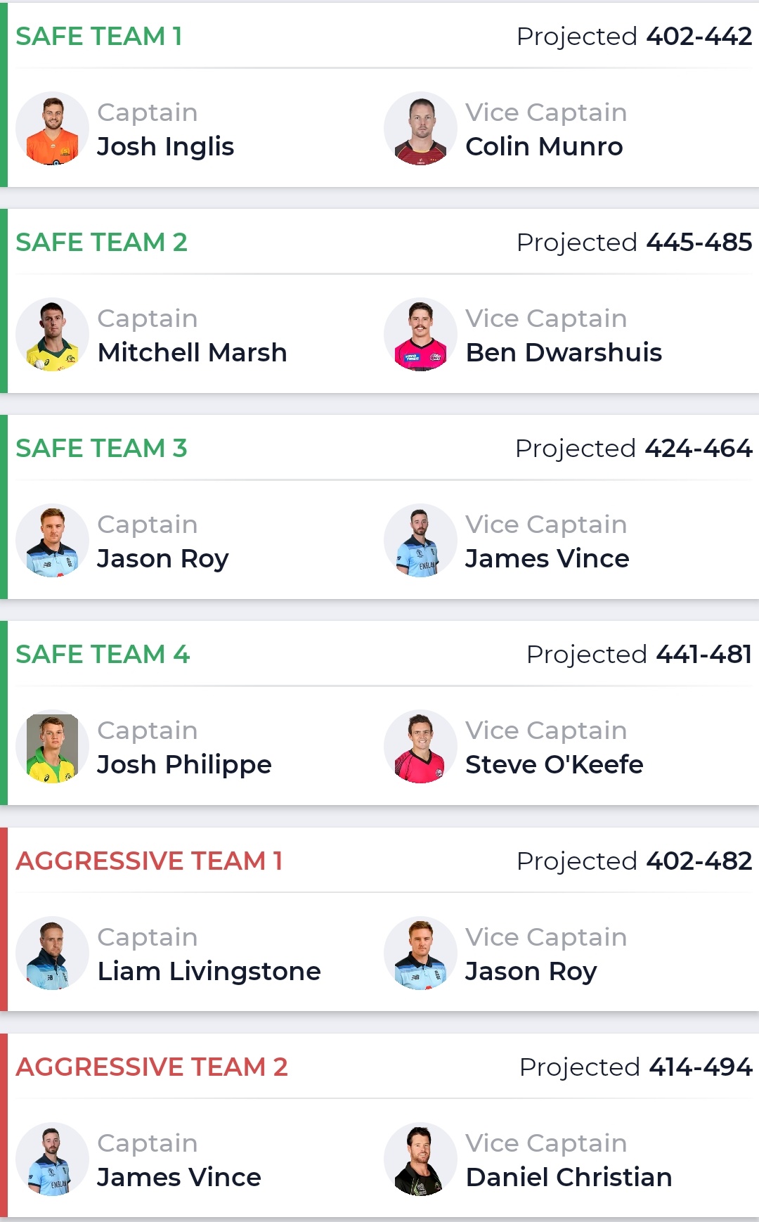The height and width of the screenshot is (1222, 759).
Task: View Projected 414-494 score range
Action: click(x=635, y=1067)
